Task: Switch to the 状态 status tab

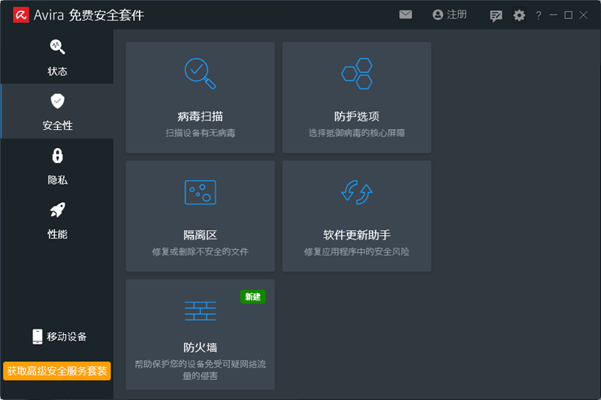Action: (57, 57)
